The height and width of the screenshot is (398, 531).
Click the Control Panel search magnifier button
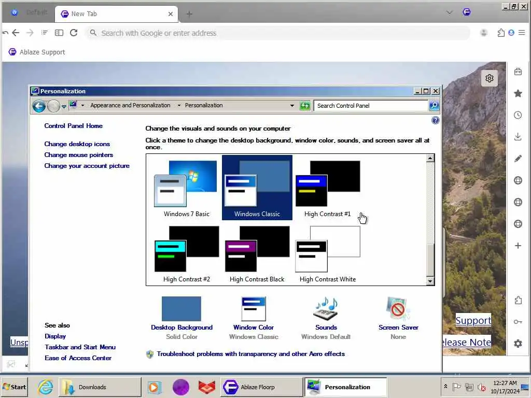click(434, 106)
